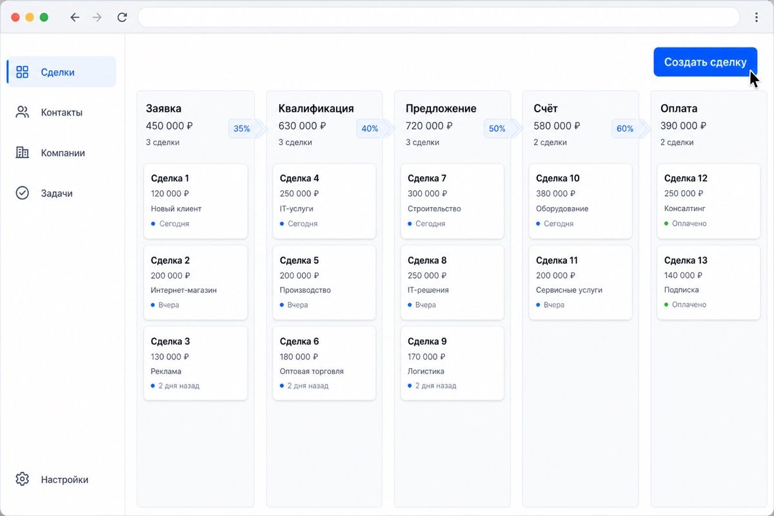Click the Оборудование label
Viewport: 774px width, 516px height.
(x=562, y=209)
